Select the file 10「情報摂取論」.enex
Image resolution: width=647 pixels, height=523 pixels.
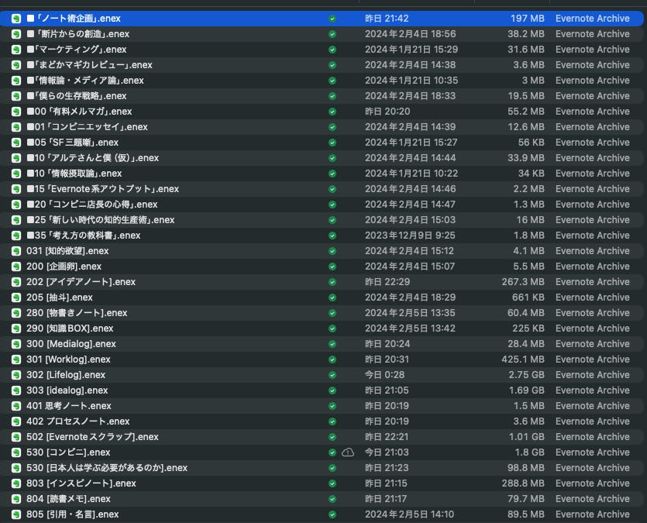click(x=74, y=174)
